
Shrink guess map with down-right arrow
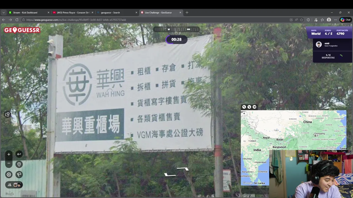[x=249, y=107]
